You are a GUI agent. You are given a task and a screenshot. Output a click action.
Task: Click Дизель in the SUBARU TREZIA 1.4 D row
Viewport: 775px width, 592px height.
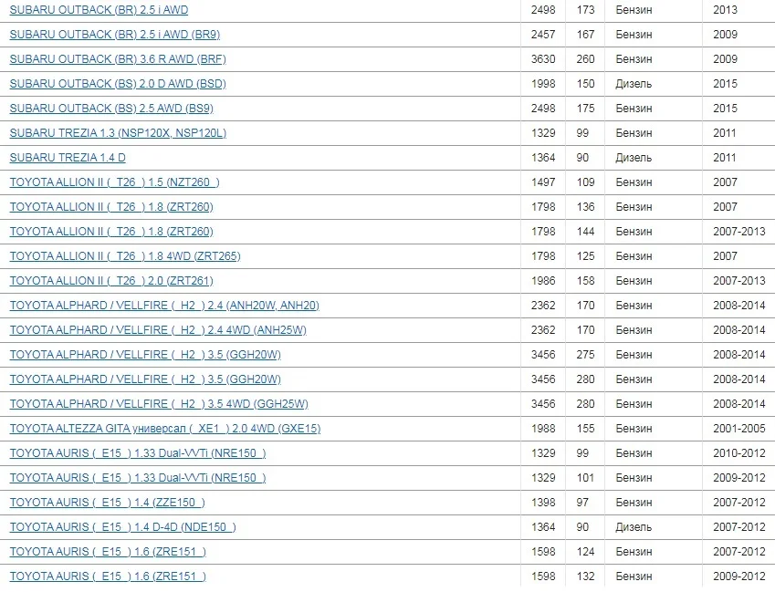634,158
